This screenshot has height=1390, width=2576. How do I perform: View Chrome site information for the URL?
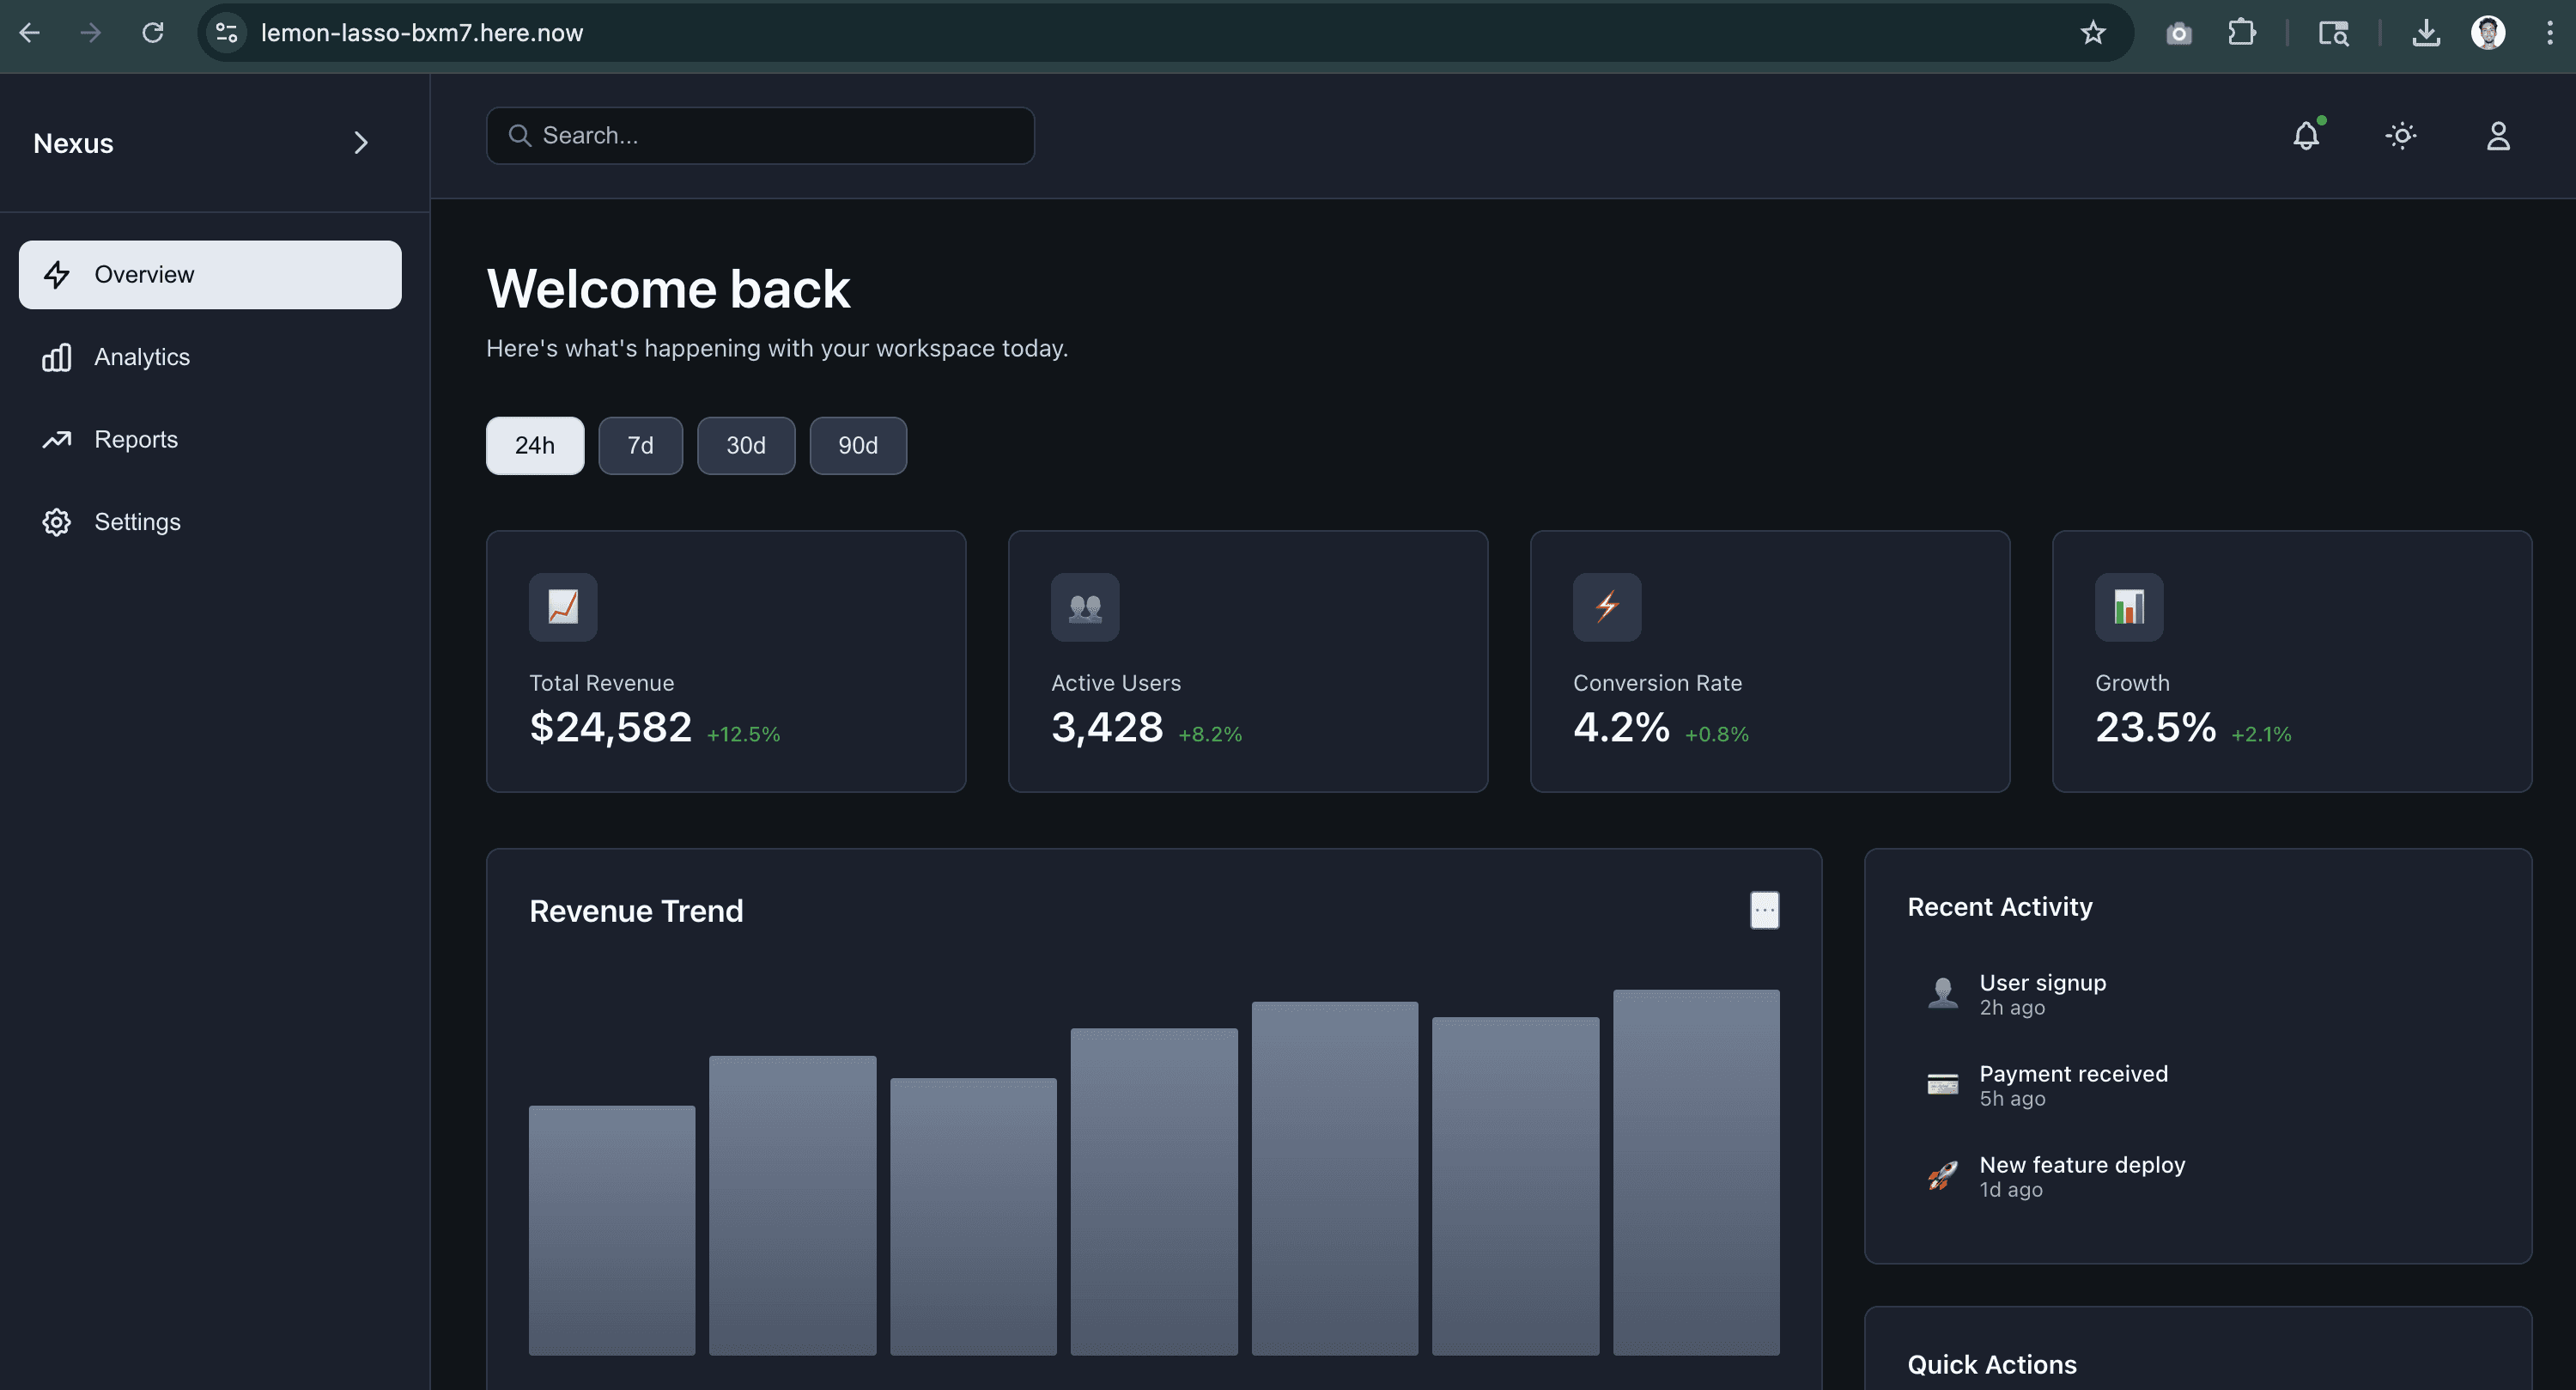pyautogui.click(x=227, y=33)
